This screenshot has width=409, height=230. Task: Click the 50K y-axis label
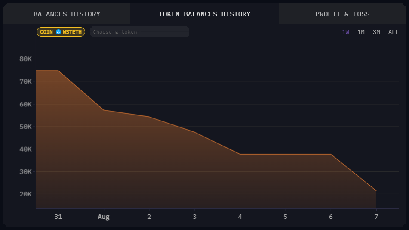[25, 127]
